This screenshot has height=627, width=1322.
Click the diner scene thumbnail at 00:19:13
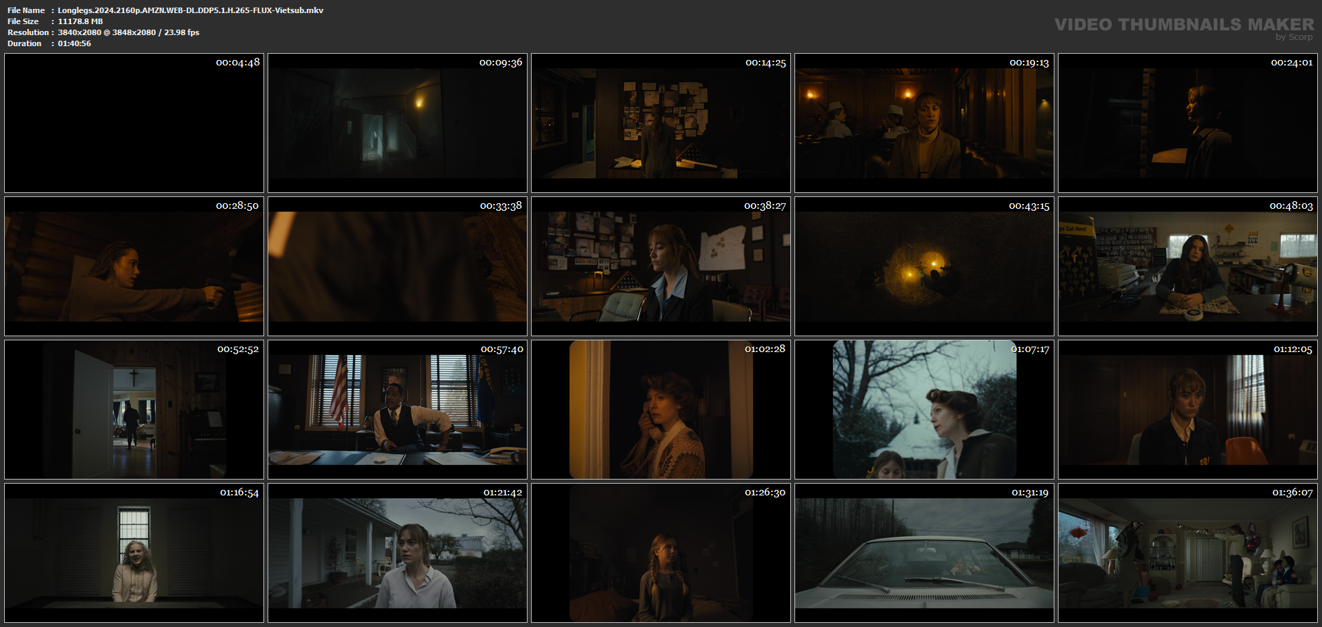[924, 123]
